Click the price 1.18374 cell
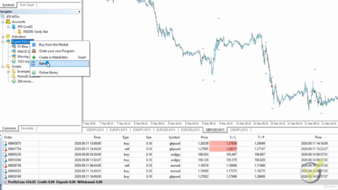The height and width of the screenshot is (190, 338). click(203, 165)
